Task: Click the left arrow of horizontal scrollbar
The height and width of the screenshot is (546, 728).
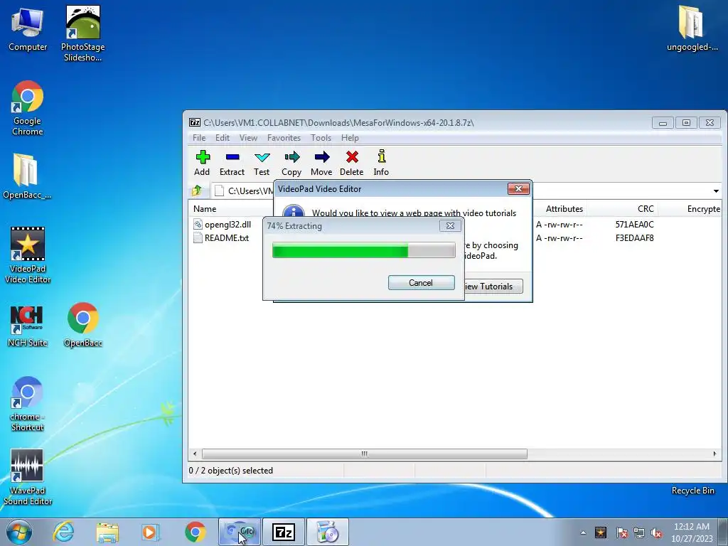Action: click(x=195, y=454)
